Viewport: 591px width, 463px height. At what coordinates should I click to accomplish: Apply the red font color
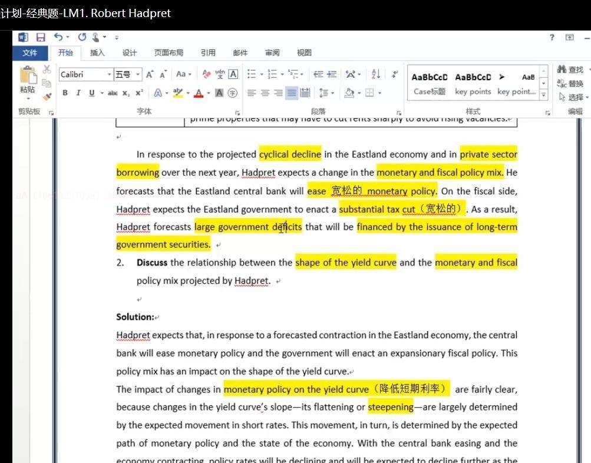[199, 93]
